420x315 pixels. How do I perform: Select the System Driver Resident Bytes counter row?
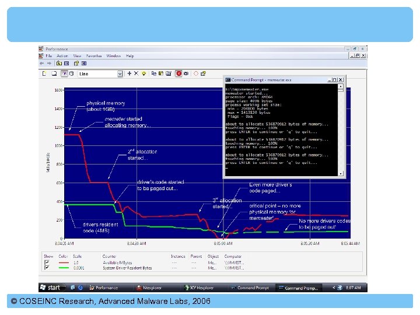coord(203,268)
